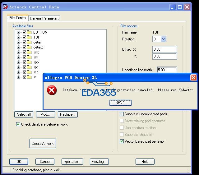199x175 pixels.
Task: Switch to the Film Control tab
Action: pyautogui.click(x=18, y=18)
